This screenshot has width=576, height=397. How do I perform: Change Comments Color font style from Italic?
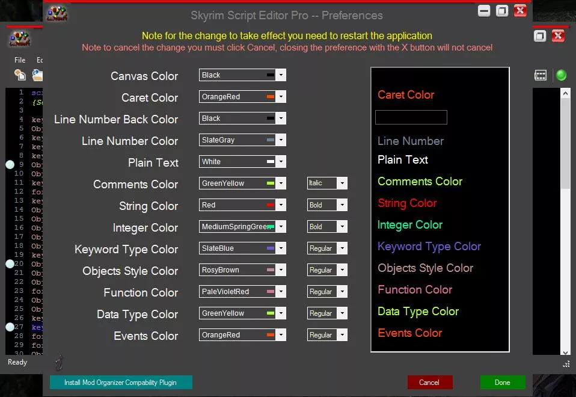click(x=342, y=183)
